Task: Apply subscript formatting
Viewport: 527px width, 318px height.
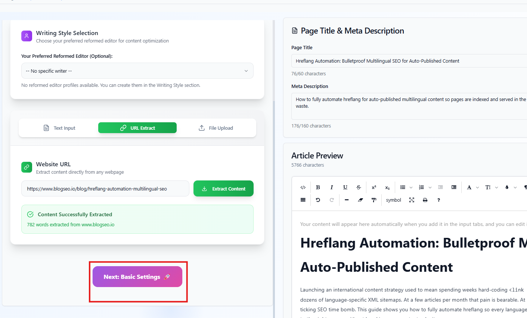Action: [x=387, y=188]
